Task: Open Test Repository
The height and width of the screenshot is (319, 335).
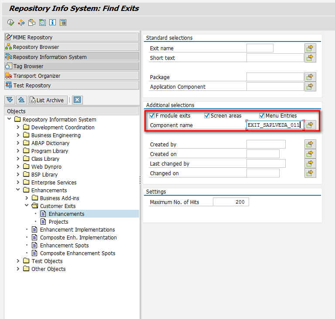Action: click(x=72, y=85)
